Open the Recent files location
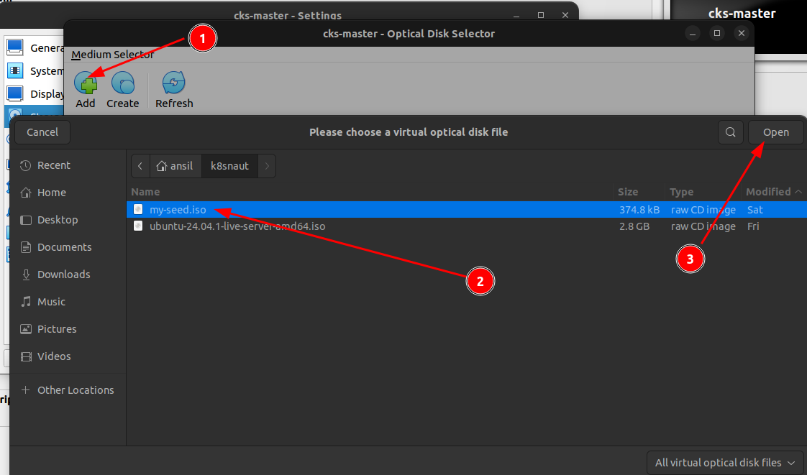The width and height of the screenshot is (807, 475). point(53,165)
